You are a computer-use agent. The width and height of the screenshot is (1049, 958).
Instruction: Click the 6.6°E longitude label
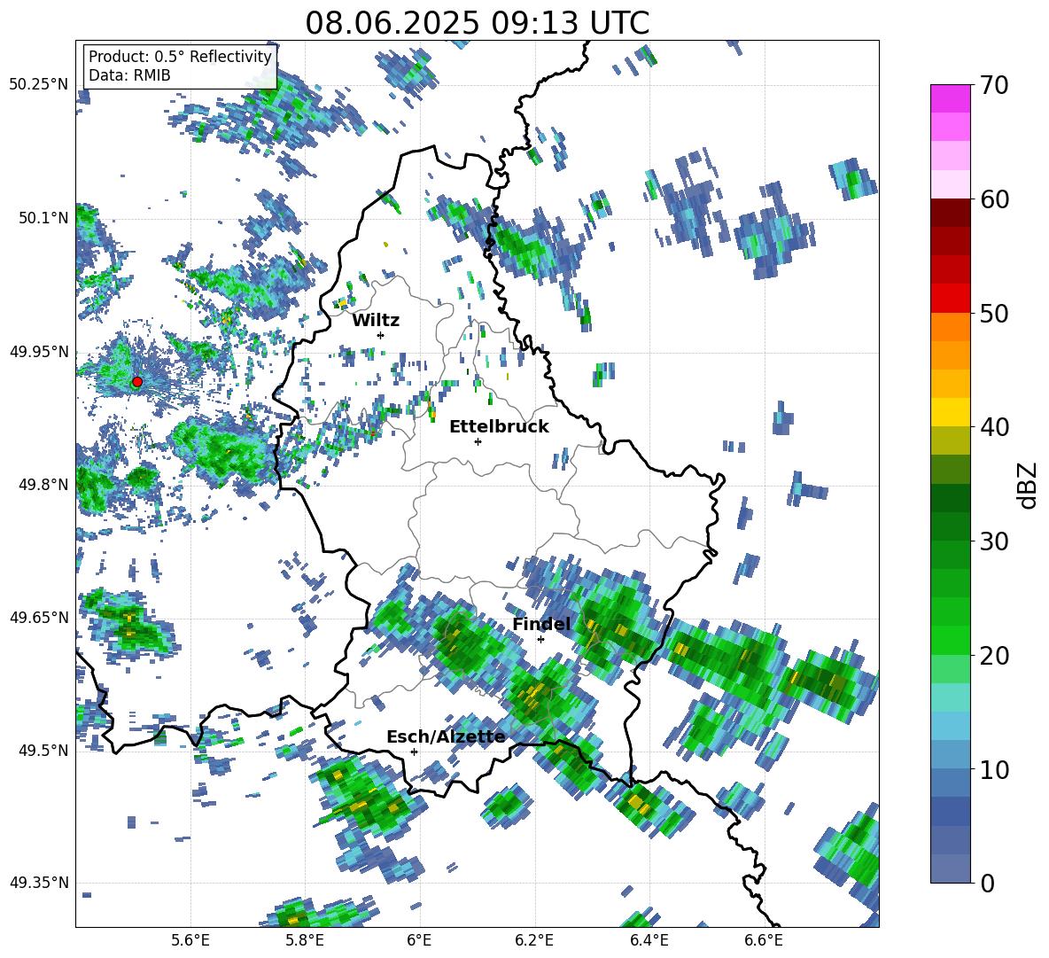tap(764, 940)
